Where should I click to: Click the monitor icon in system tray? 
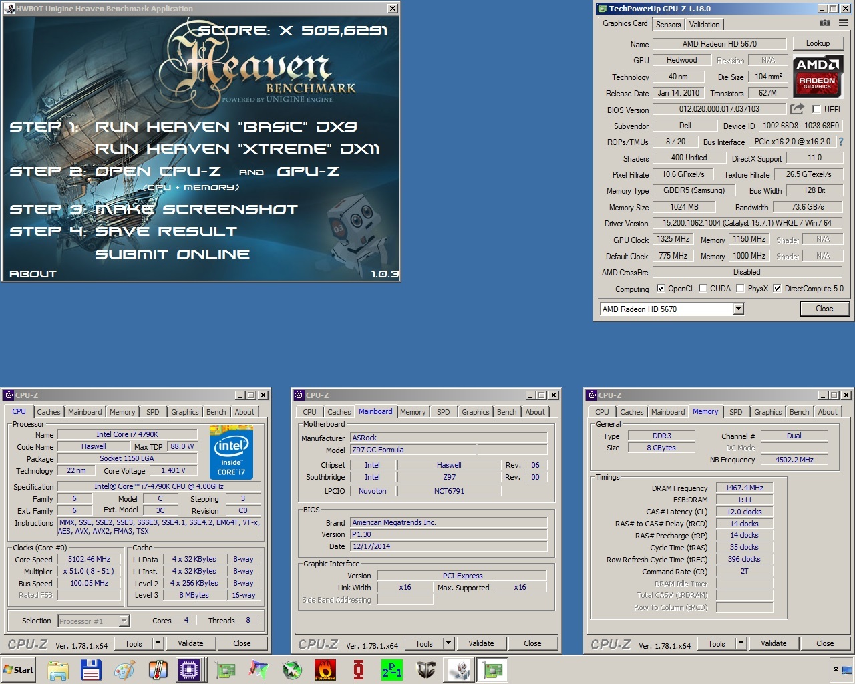846,669
